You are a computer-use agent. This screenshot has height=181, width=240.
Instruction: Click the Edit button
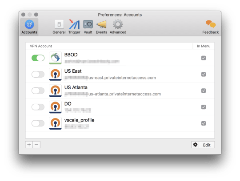pyautogui.click(x=207, y=145)
